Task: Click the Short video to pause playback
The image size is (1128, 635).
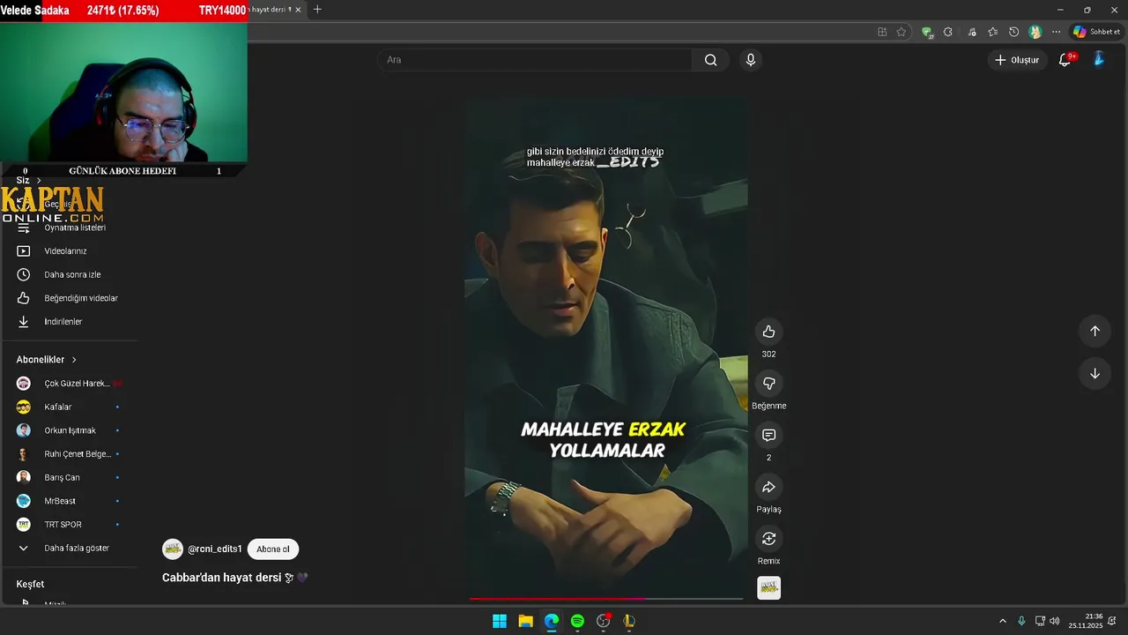Action: (x=606, y=348)
